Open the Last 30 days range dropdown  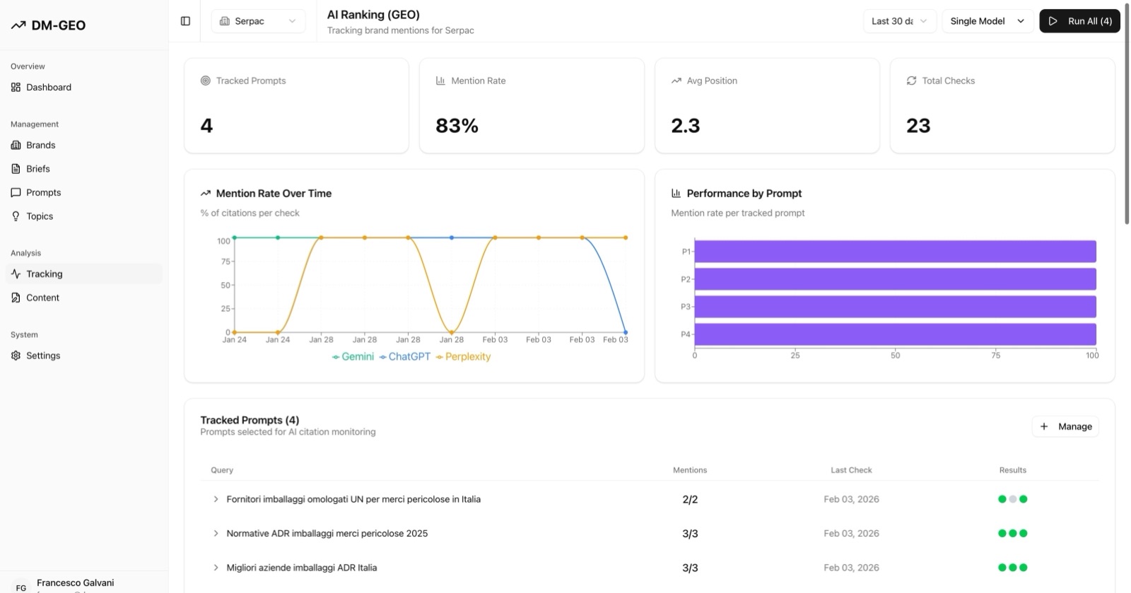[899, 21]
